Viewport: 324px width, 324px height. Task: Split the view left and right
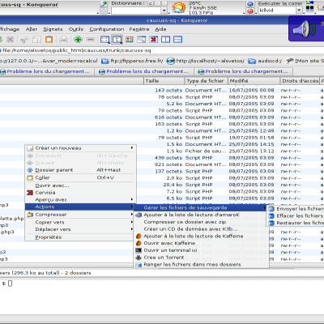165,40
